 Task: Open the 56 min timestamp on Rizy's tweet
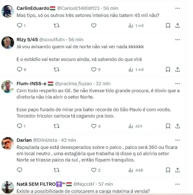76,39
